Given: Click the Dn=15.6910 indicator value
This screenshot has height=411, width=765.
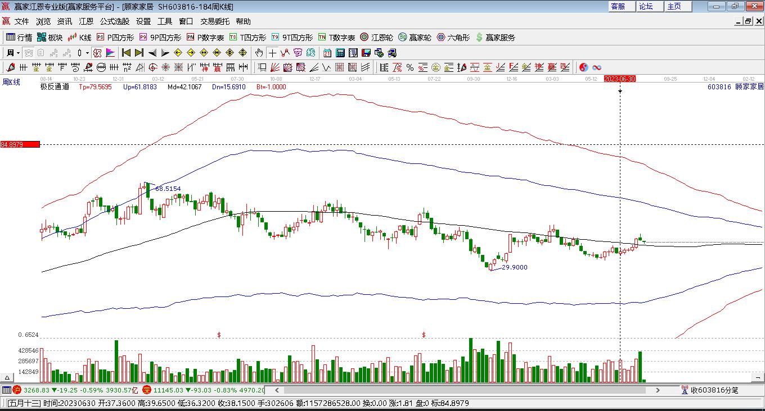Looking at the screenshot, I should pyautogui.click(x=229, y=87).
